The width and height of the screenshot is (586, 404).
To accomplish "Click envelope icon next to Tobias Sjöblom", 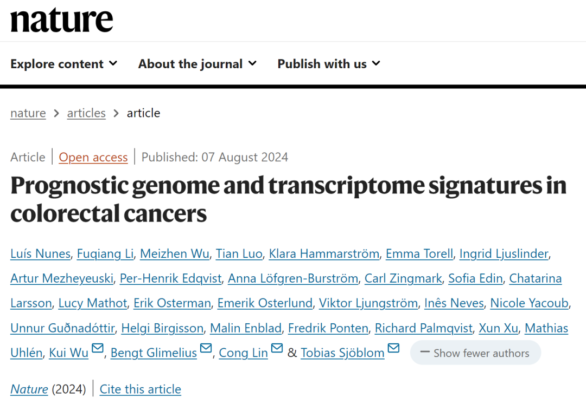I will (393, 348).
